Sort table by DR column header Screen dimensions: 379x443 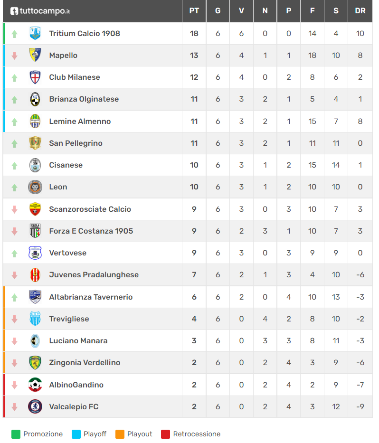360,11
